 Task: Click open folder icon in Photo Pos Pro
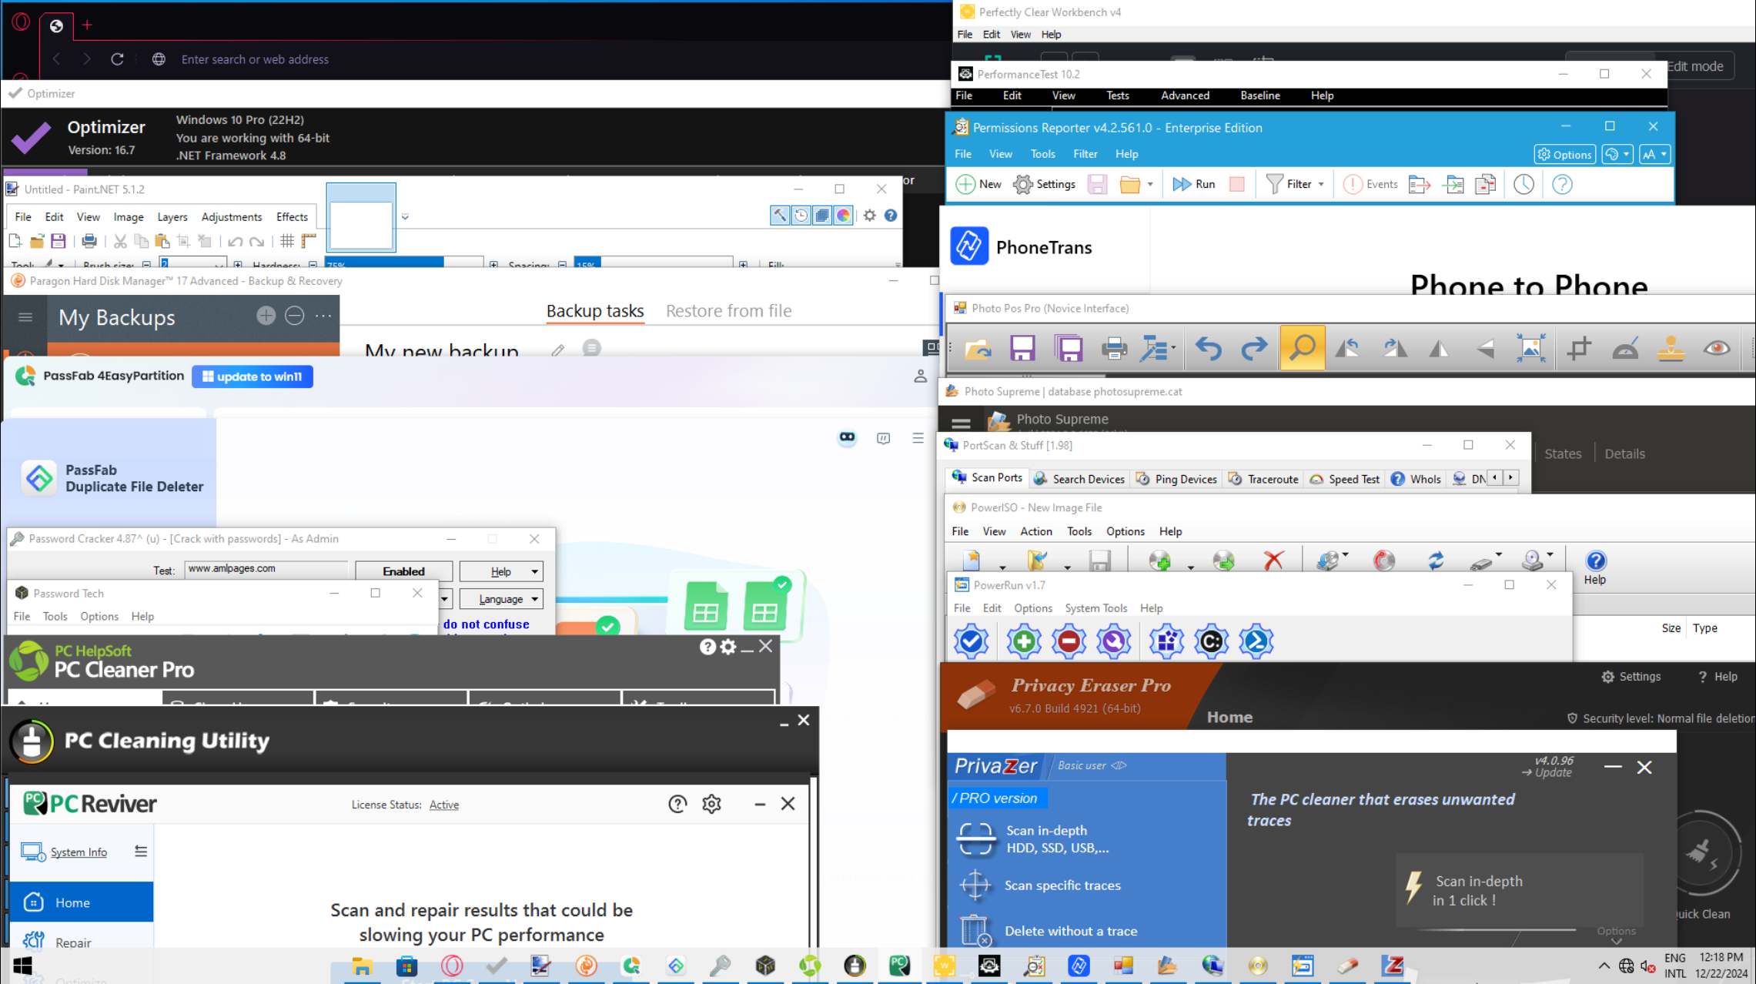point(978,349)
